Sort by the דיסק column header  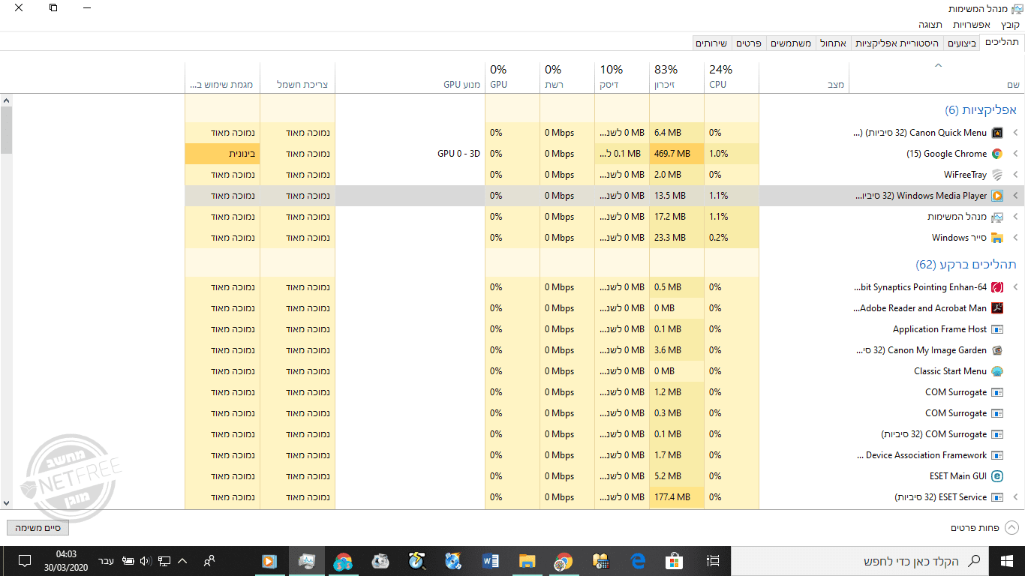(x=622, y=76)
